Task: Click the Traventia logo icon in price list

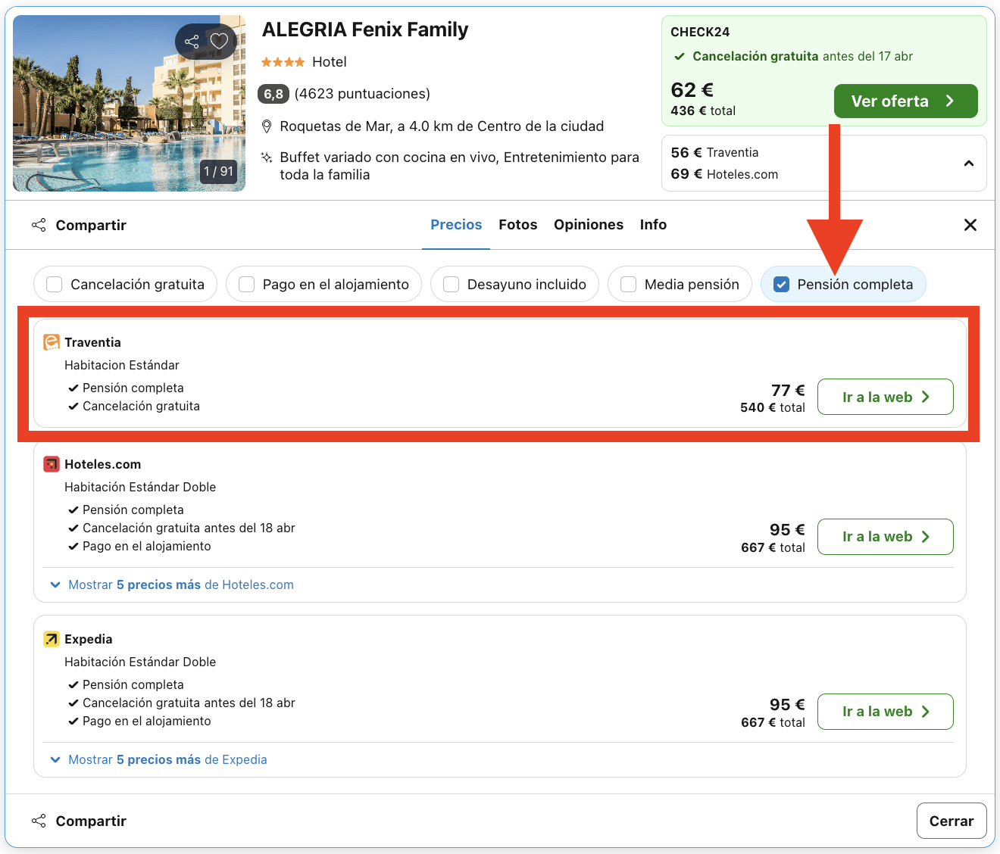Action: 52,342
